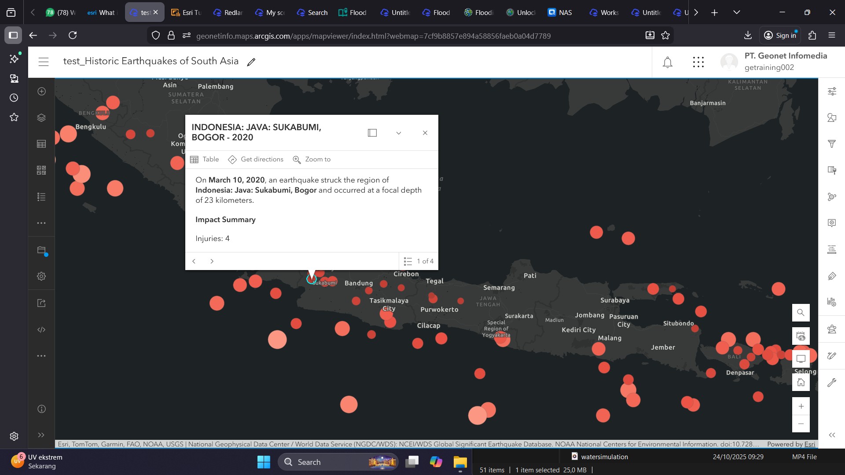845x475 pixels.
Task: Collapse the popup with chevron
Action: point(399,133)
